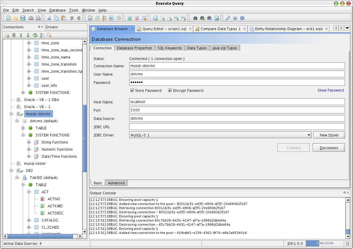Viewport: 353px width, 249px height.
Task: Select the Oracle - VB - 1 DBA connection
Action: [41, 100]
